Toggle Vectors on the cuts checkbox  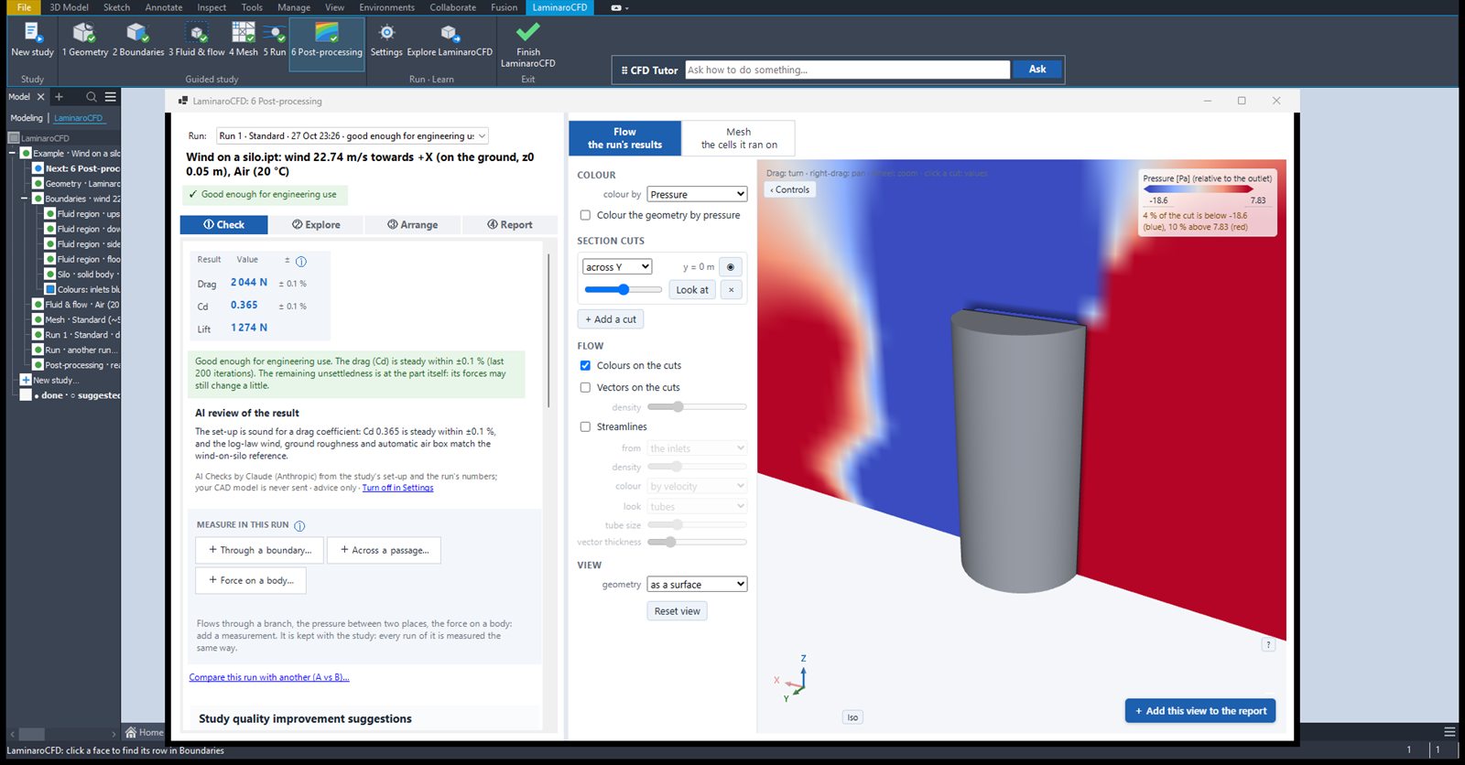(x=585, y=387)
